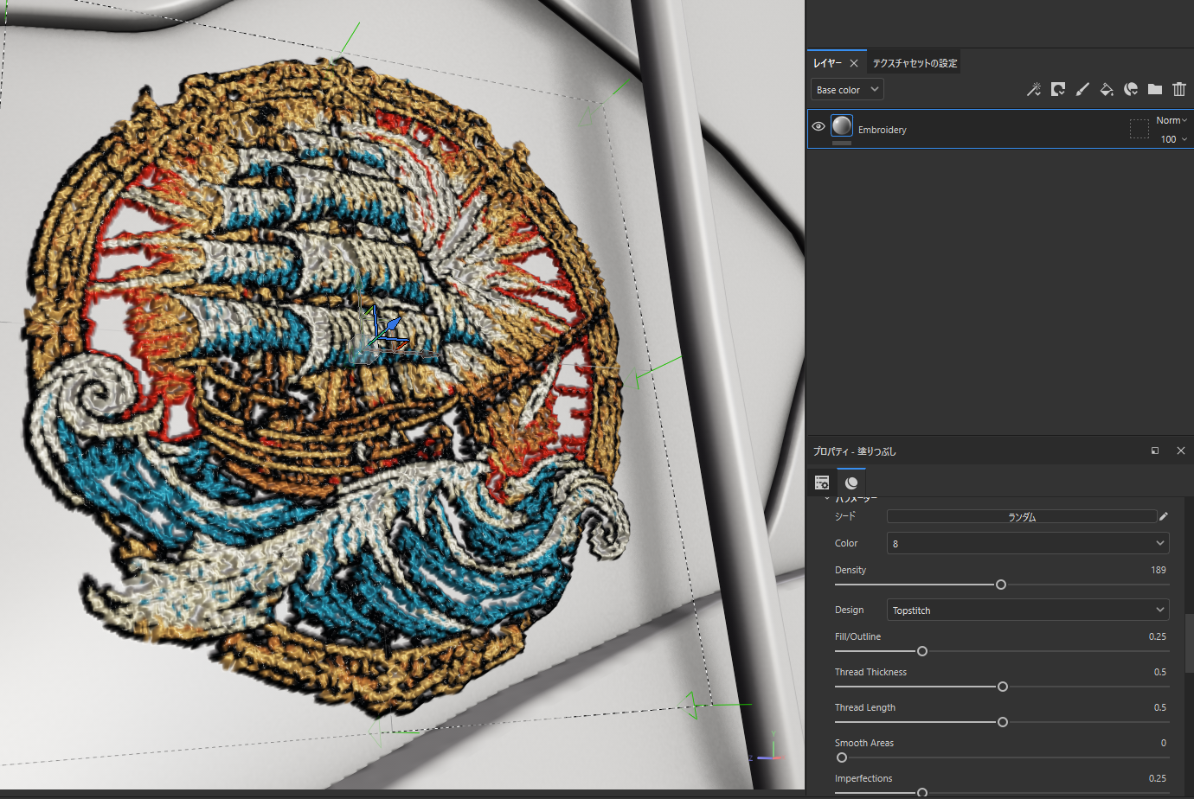The height and width of the screenshot is (799, 1194).
Task: Click the Embroidery layer name
Action: [x=883, y=130]
